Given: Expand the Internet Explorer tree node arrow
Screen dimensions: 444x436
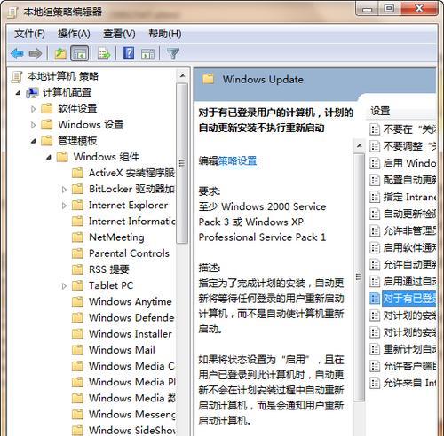Looking at the screenshot, I should click(64, 206).
